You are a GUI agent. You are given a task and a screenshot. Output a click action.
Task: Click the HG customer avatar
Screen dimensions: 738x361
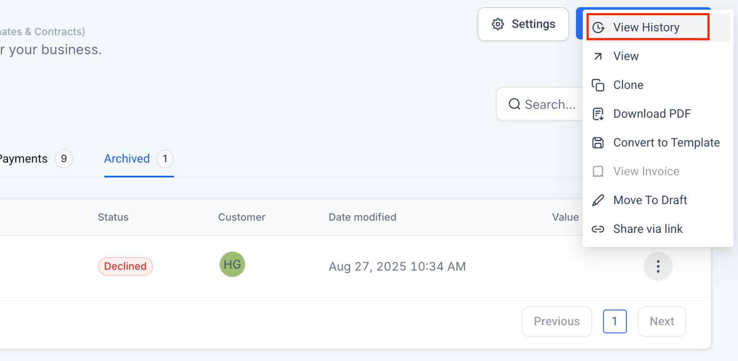pos(232,265)
